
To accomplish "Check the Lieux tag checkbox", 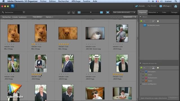I will (143, 75).
